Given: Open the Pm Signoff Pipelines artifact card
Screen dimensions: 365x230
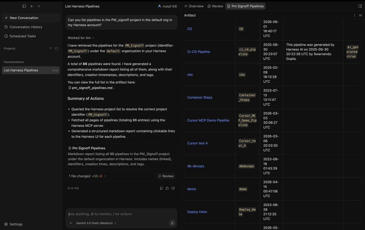Looking at the screenshot, I should tap(121, 156).
